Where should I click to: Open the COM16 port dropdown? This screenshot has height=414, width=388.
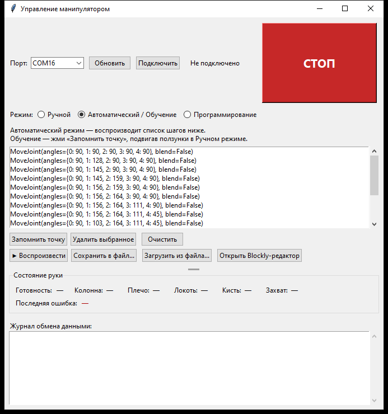57,63
